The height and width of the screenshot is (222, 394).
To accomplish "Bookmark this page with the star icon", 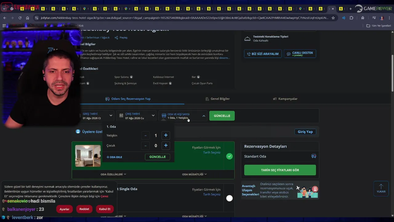I will click(333, 18).
